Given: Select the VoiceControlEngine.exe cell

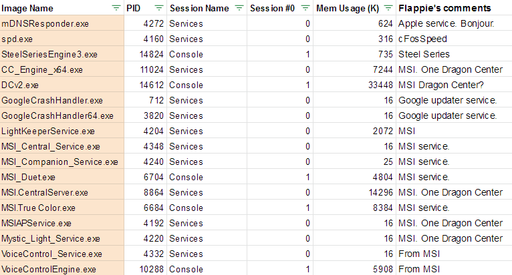Looking at the screenshot, I should (x=62, y=268).
